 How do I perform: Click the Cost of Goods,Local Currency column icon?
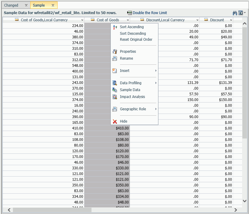pos(17,20)
